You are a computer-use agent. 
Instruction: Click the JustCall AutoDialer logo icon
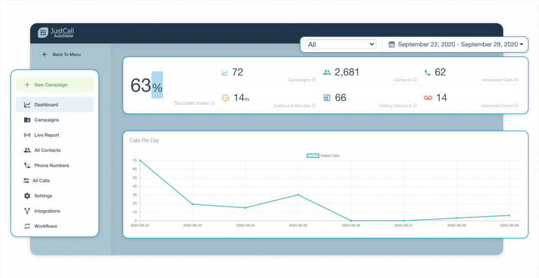pos(43,33)
